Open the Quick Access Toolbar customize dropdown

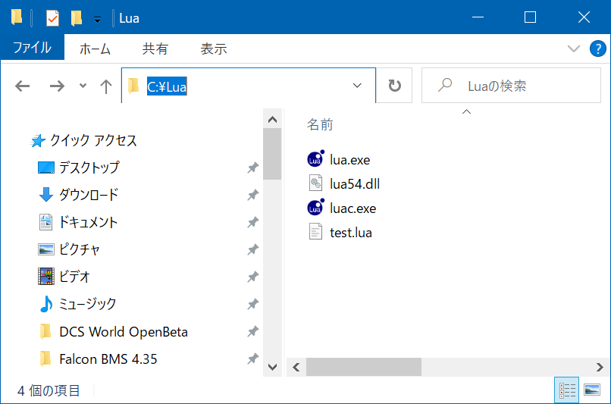pos(98,19)
